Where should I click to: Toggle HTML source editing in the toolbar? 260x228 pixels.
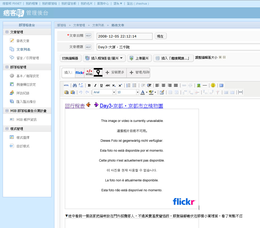coord(66,85)
